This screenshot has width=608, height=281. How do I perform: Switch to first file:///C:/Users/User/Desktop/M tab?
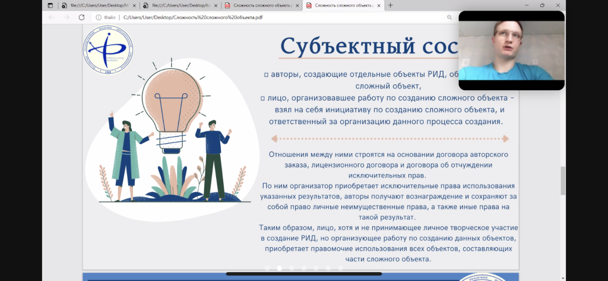pos(99,5)
